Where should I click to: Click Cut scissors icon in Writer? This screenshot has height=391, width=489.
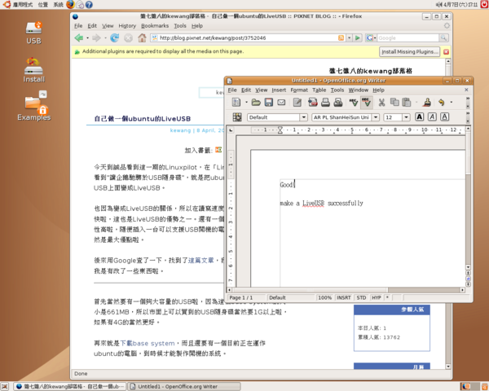[381, 103]
